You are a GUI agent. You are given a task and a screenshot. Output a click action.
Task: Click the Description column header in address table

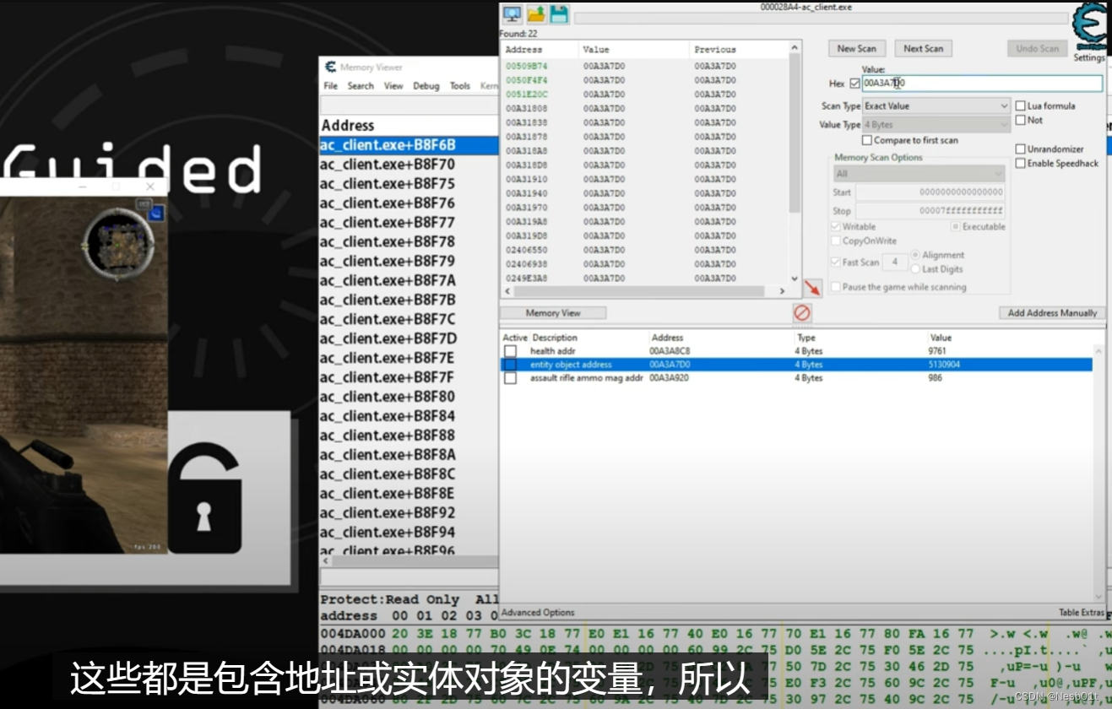pos(555,338)
